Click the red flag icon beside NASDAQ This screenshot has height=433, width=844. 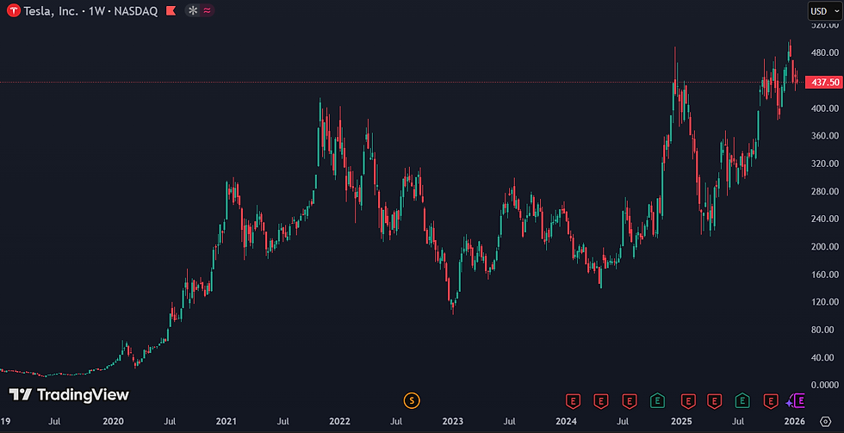point(171,10)
